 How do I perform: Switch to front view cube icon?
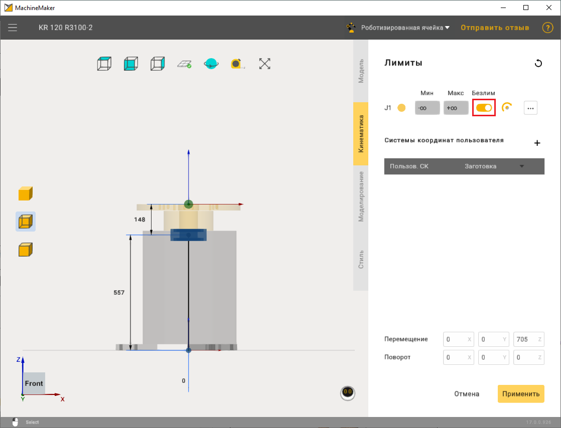point(130,64)
